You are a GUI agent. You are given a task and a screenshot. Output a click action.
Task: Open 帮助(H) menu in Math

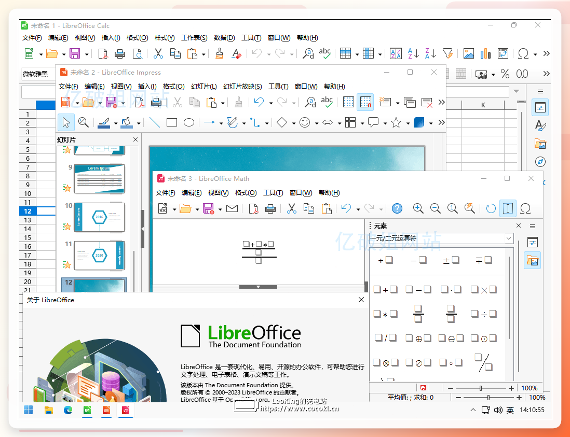(x=329, y=193)
